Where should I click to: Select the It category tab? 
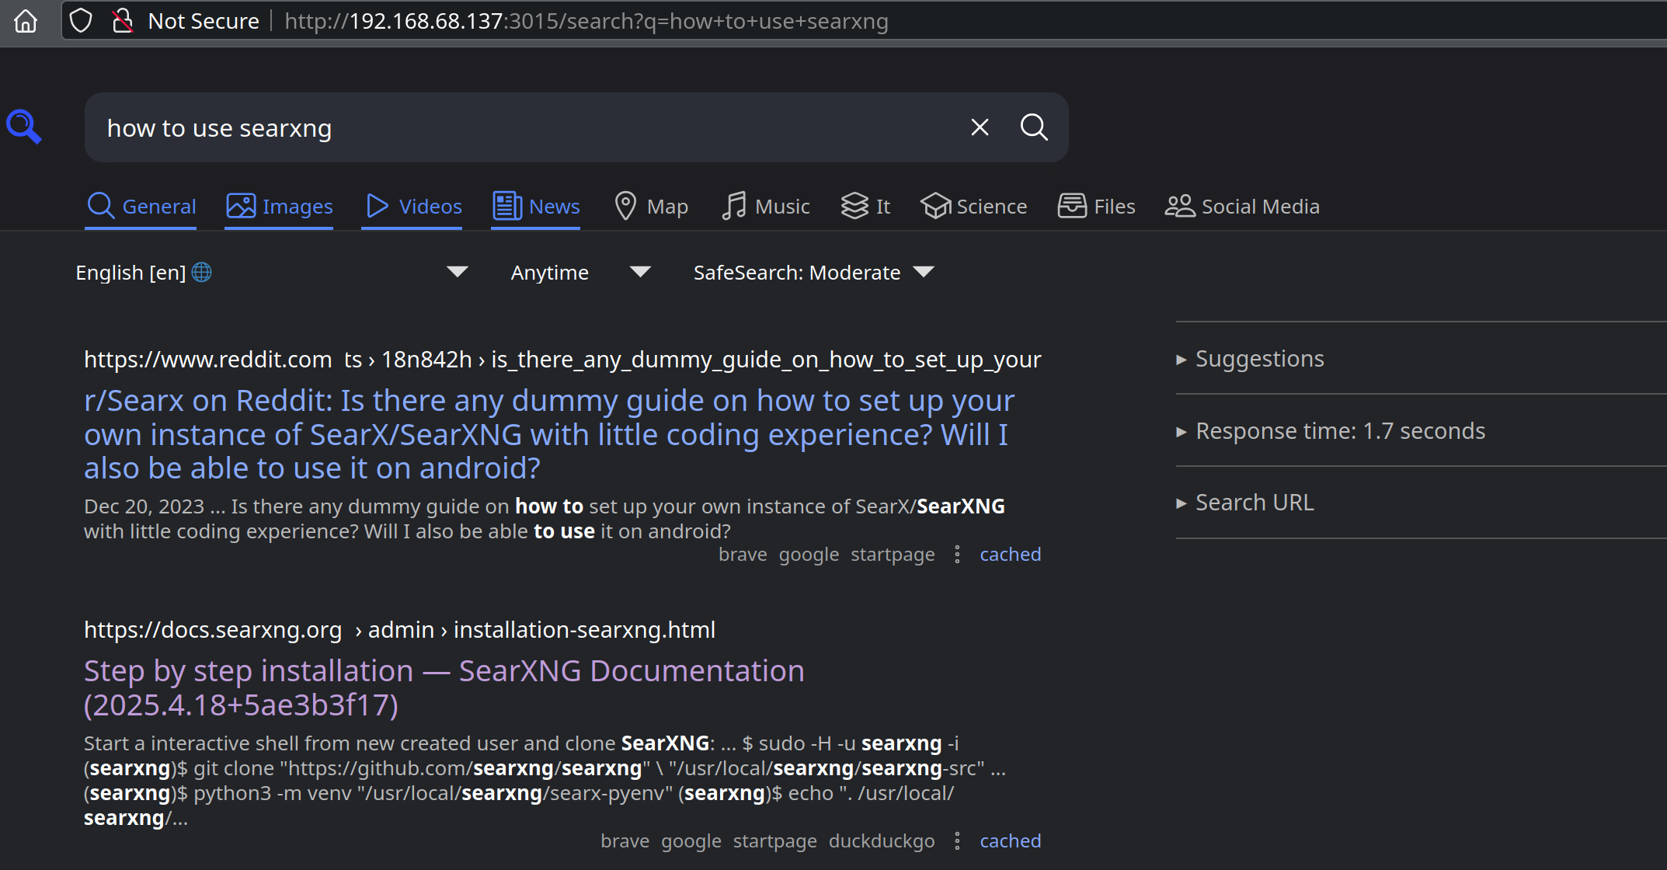pos(865,207)
